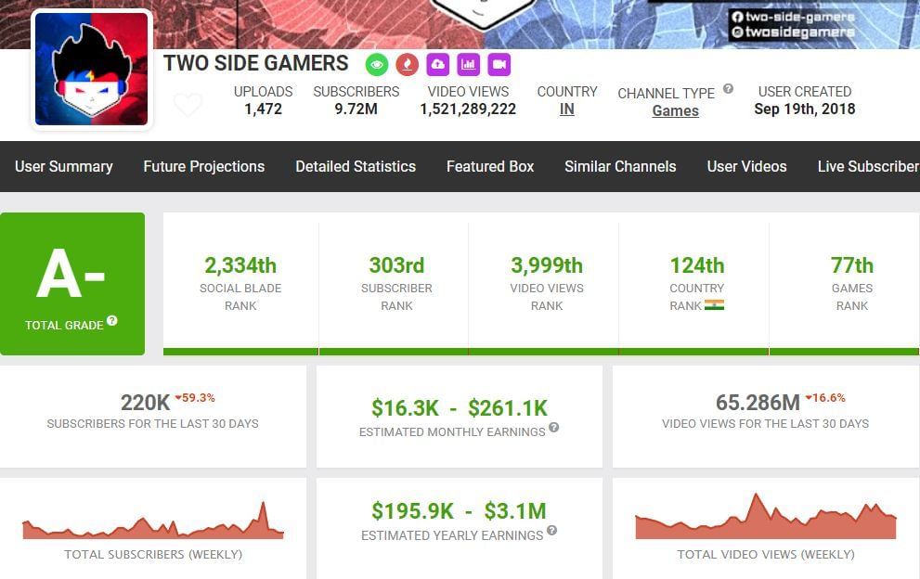Open the Detailed Statistics tab

(356, 167)
